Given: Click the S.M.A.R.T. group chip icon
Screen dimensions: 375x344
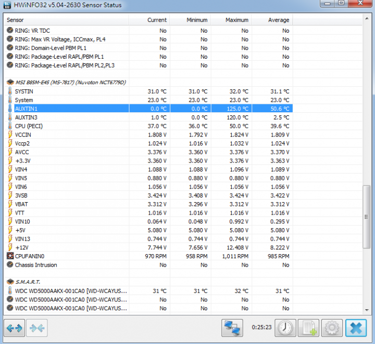Looking at the screenshot, I should [x=10, y=282].
